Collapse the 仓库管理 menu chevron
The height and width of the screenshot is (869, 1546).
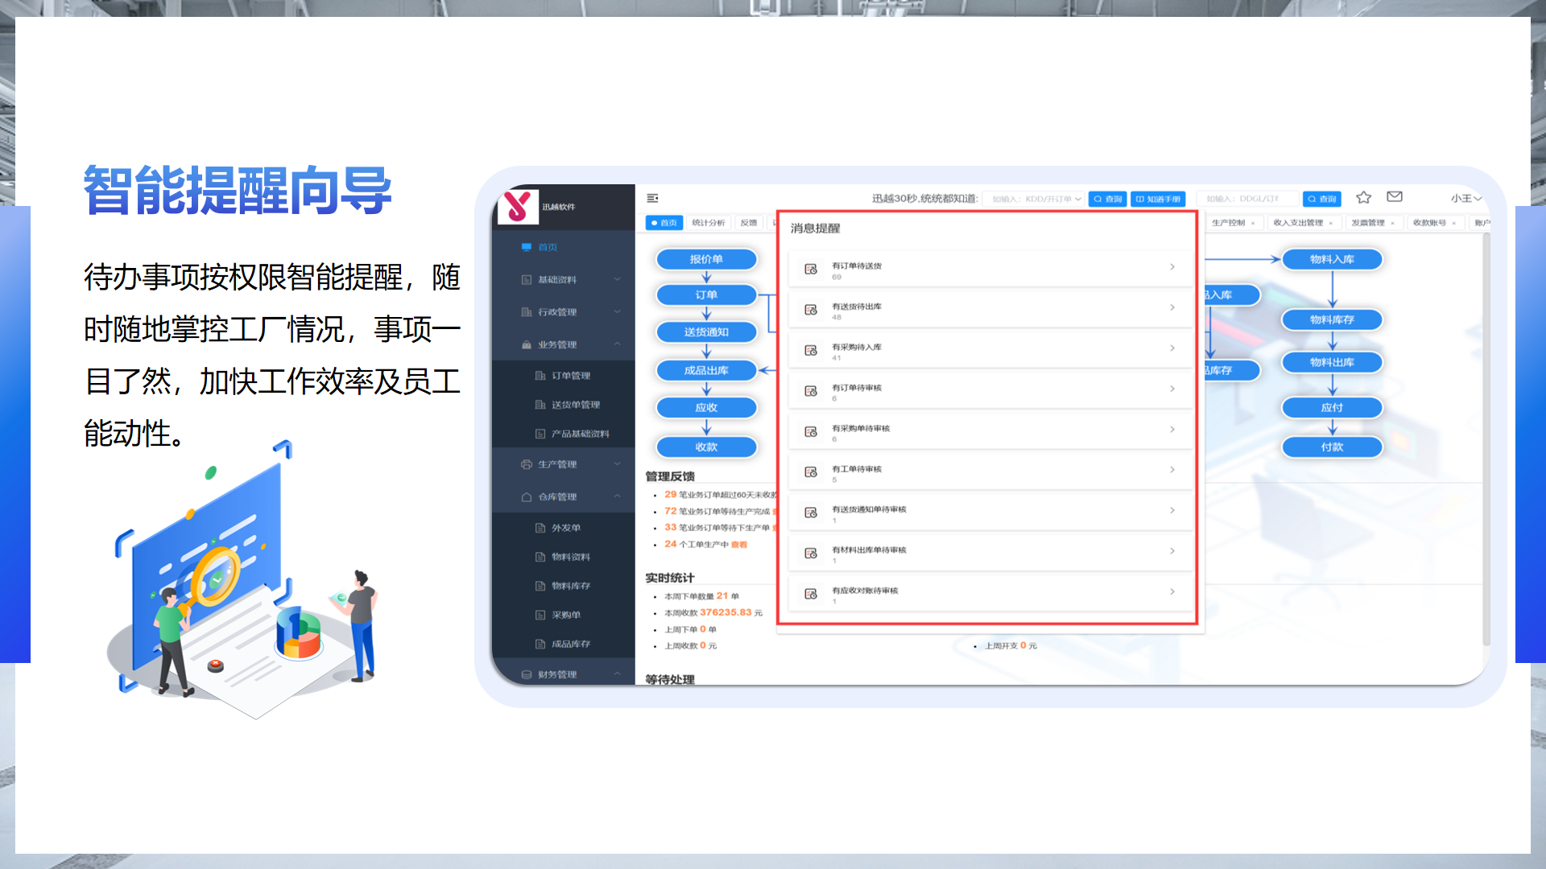point(617,496)
